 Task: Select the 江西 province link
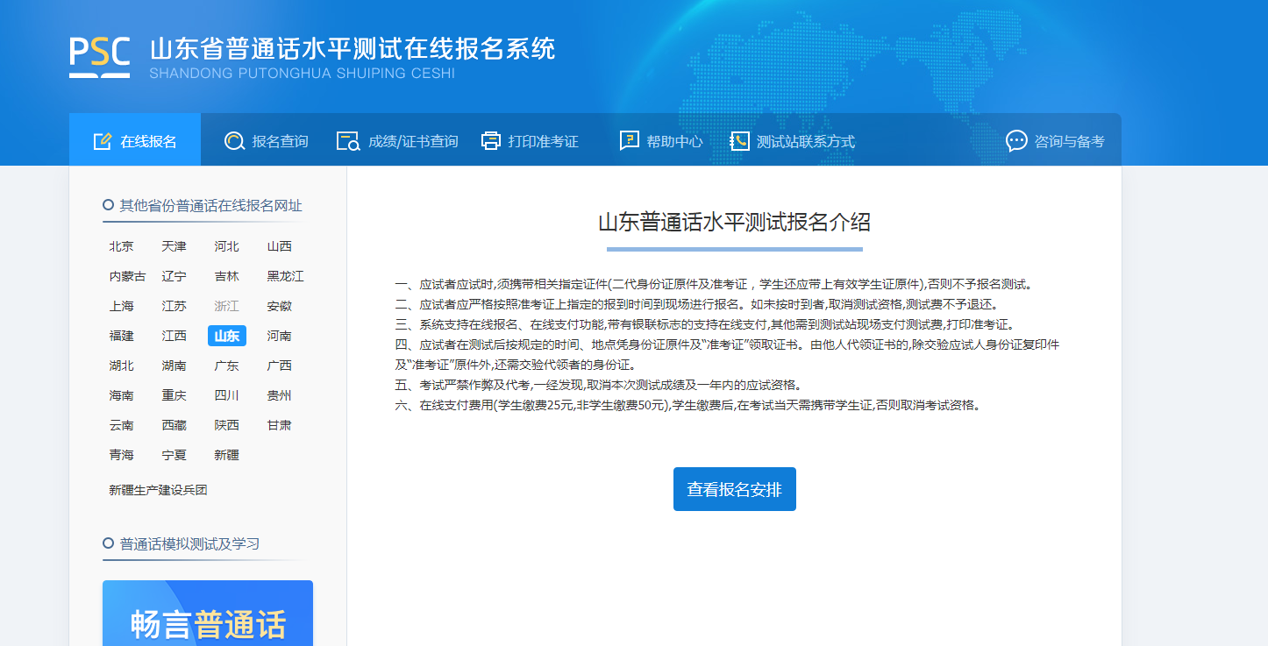point(175,336)
